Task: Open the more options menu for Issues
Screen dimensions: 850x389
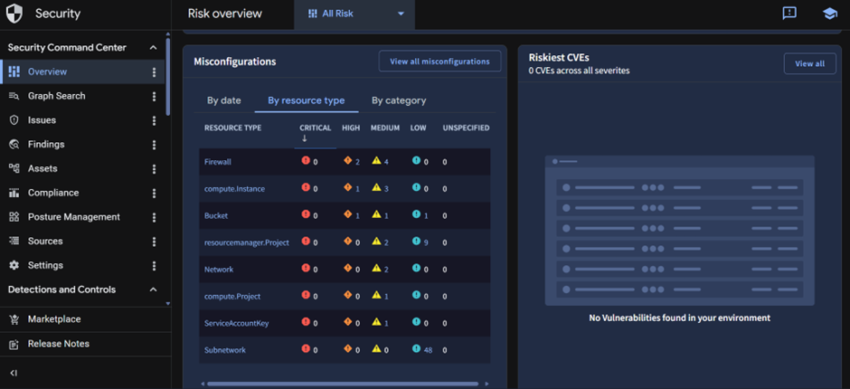Action: (x=154, y=120)
